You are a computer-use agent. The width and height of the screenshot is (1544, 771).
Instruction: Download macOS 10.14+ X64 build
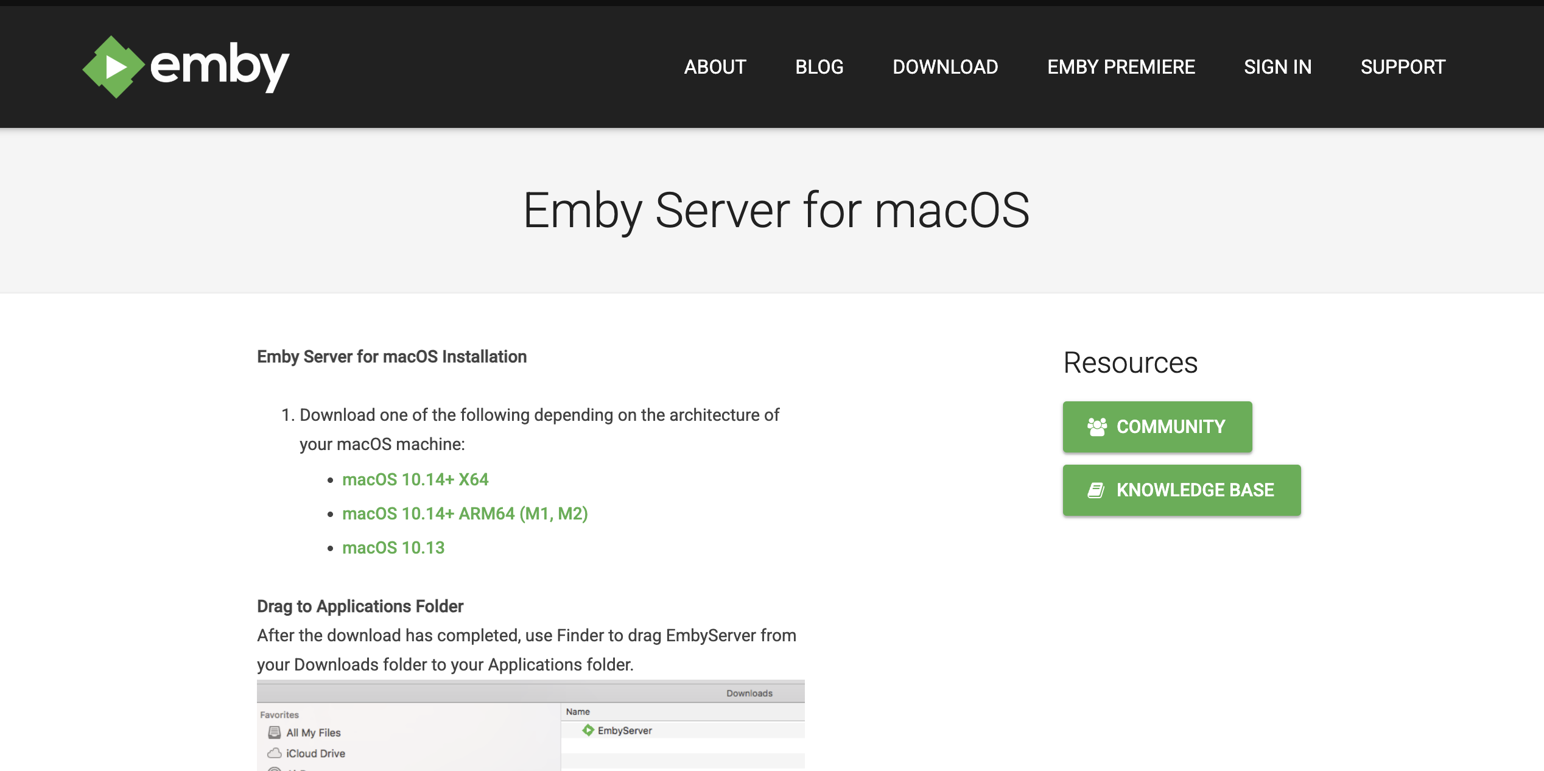coord(415,479)
